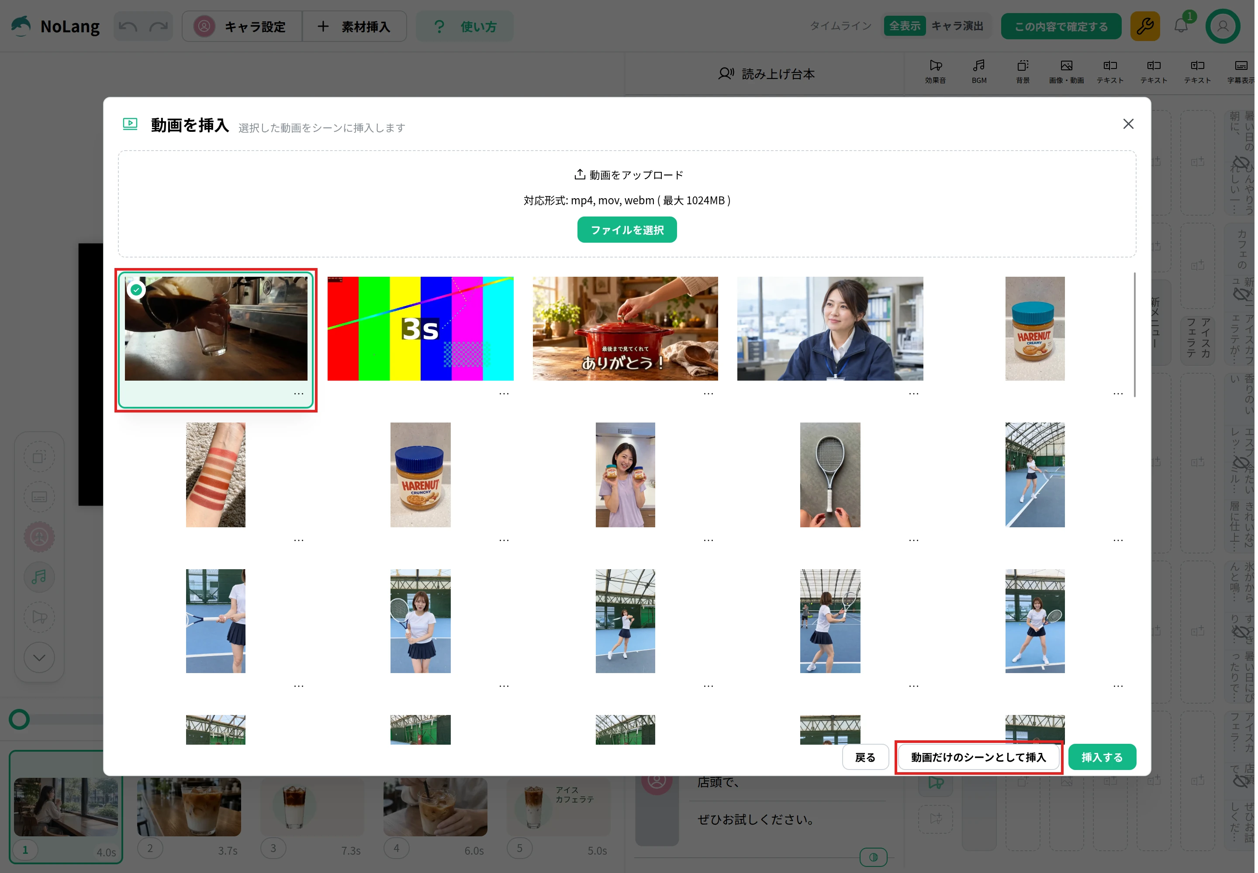Click the 動画をアップロード upload label
Viewport: 1258px width, 873px height.
[x=629, y=175]
